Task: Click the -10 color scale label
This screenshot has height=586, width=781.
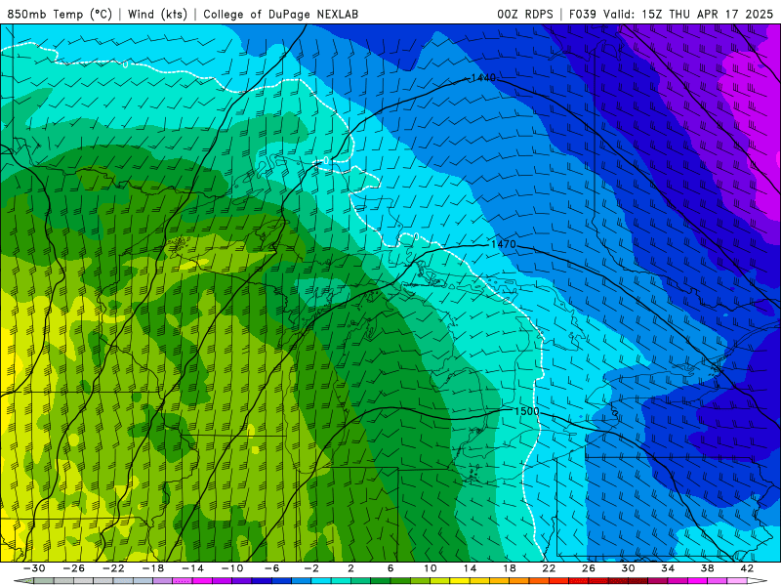Action: click(232, 568)
